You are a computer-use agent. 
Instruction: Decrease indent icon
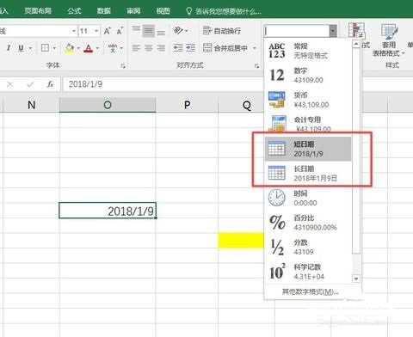coord(178,48)
